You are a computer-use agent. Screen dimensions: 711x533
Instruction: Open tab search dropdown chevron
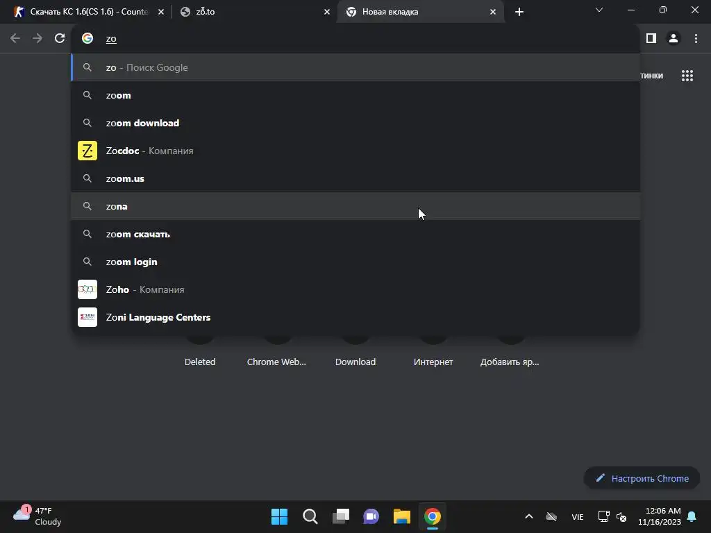[x=599, y=10]
